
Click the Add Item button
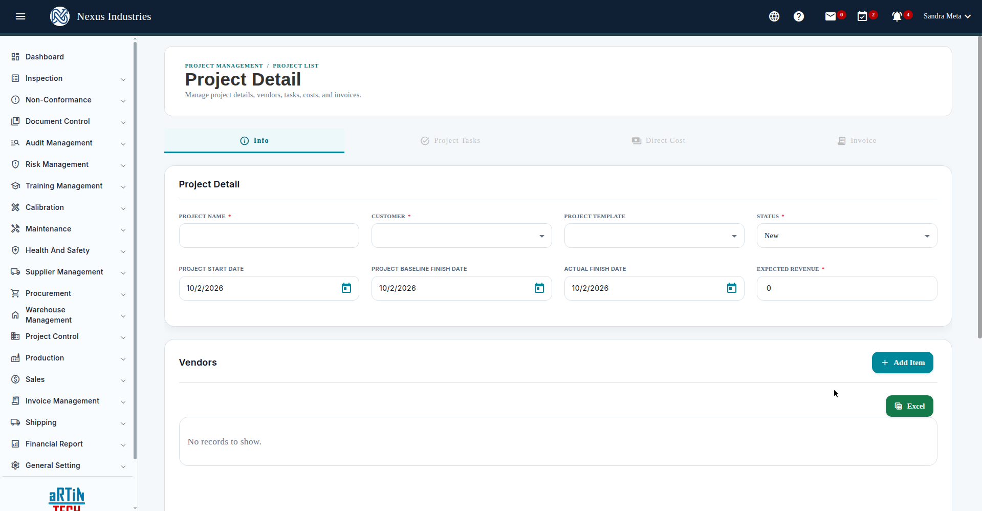[x=903, y=363]
